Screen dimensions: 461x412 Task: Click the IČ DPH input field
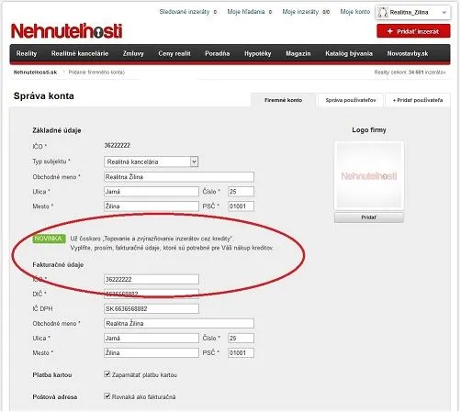(x=152, y=308)
